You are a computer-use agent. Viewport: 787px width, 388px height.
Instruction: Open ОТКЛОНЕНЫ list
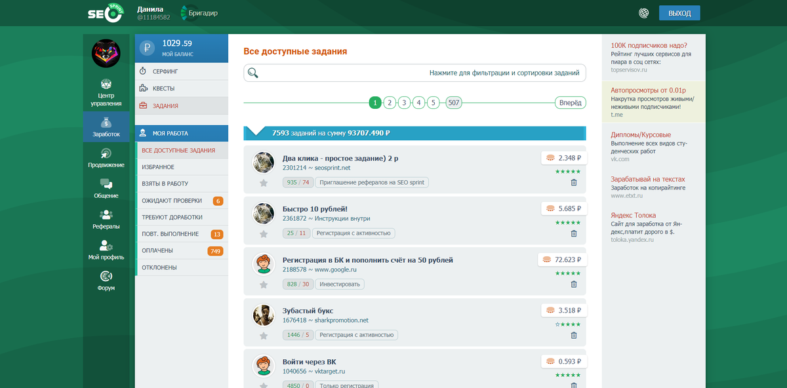tap(182, 267)
